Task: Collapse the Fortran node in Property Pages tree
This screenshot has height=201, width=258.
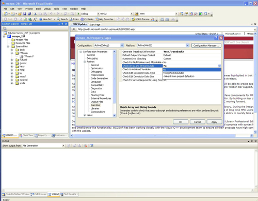Action: click(85, 61)
